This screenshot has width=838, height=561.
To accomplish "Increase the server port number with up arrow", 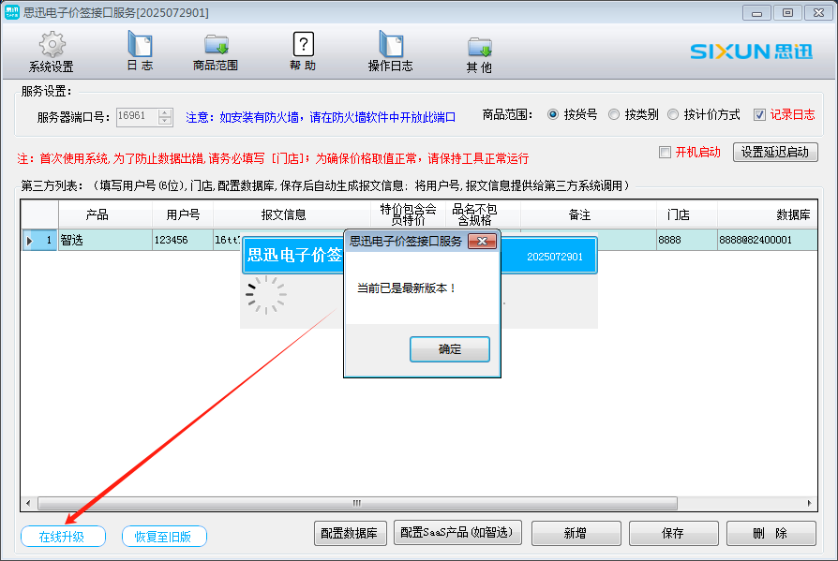I will click(165, 112).
